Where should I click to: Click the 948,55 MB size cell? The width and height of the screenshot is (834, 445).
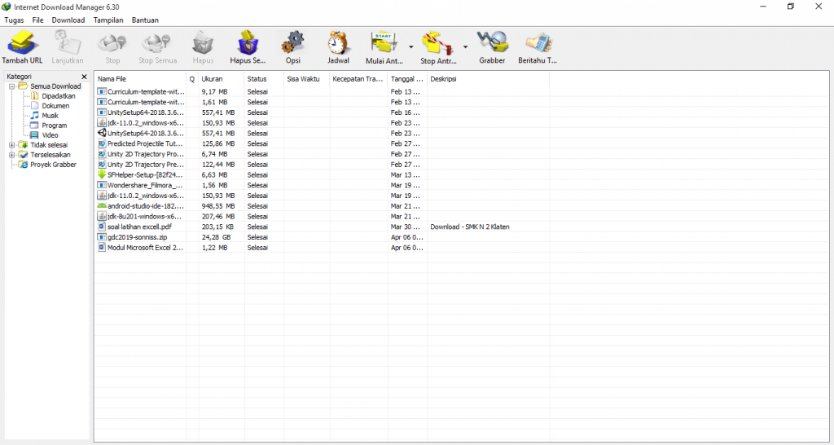coord(217,206)
